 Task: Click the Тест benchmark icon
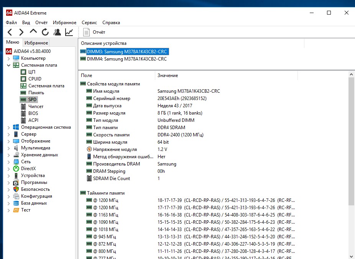(x=16, y=210)
